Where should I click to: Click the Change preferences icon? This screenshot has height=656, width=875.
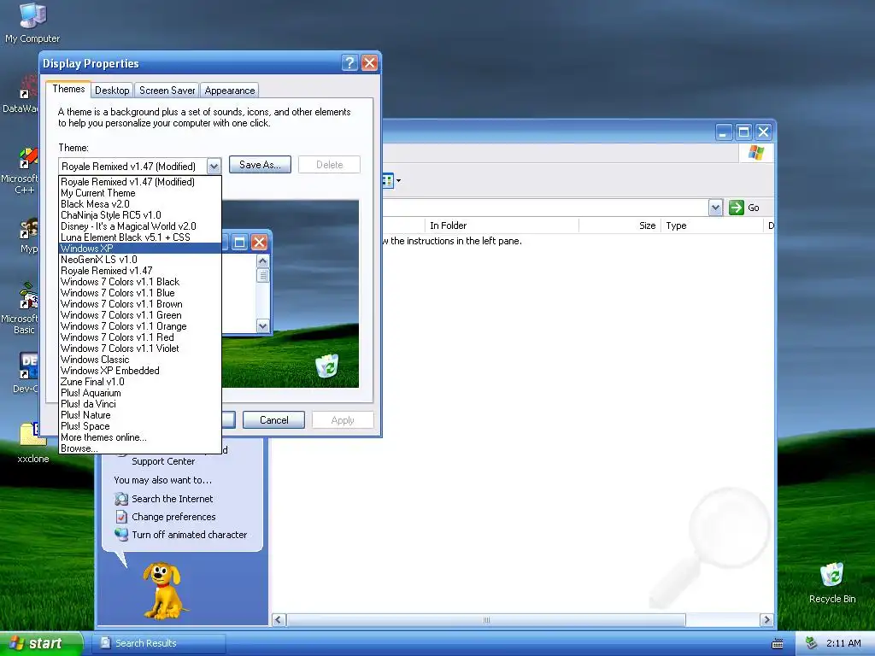pyautogui.click(x=121, y=517)
